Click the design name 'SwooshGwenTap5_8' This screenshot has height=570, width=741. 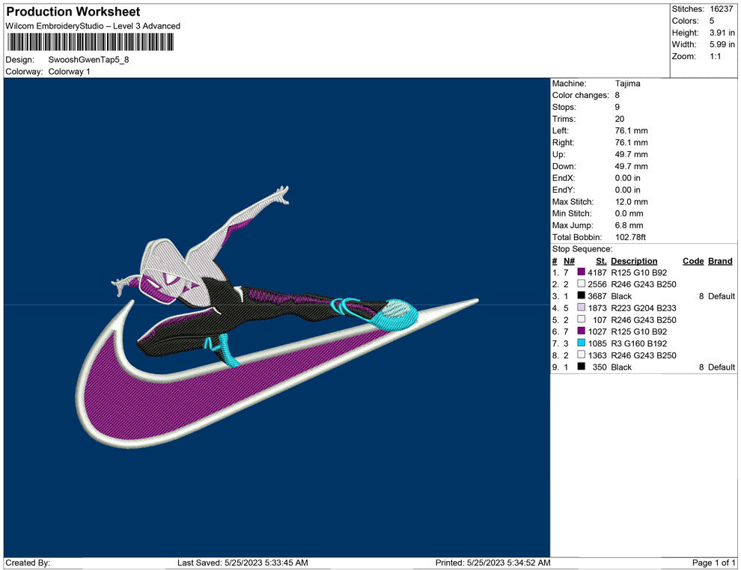(x=88, y=60)
